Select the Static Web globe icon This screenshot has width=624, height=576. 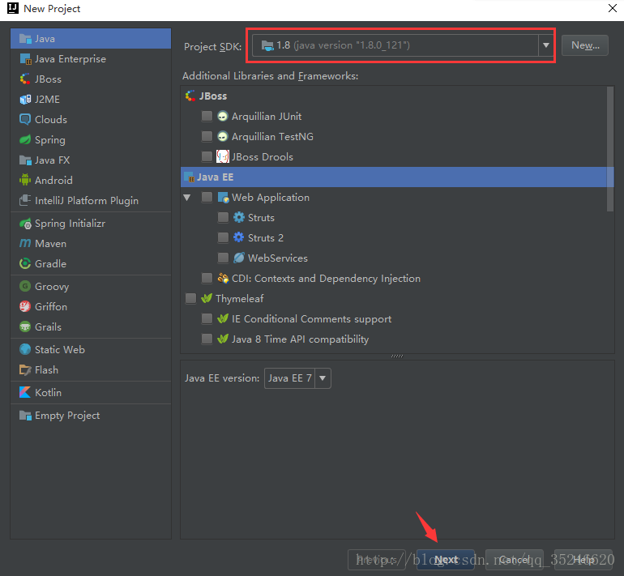(x=25, y=349)
